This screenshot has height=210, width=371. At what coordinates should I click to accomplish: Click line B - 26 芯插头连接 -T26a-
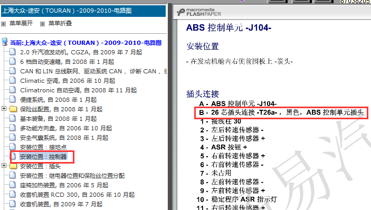[x=281, y=112]
